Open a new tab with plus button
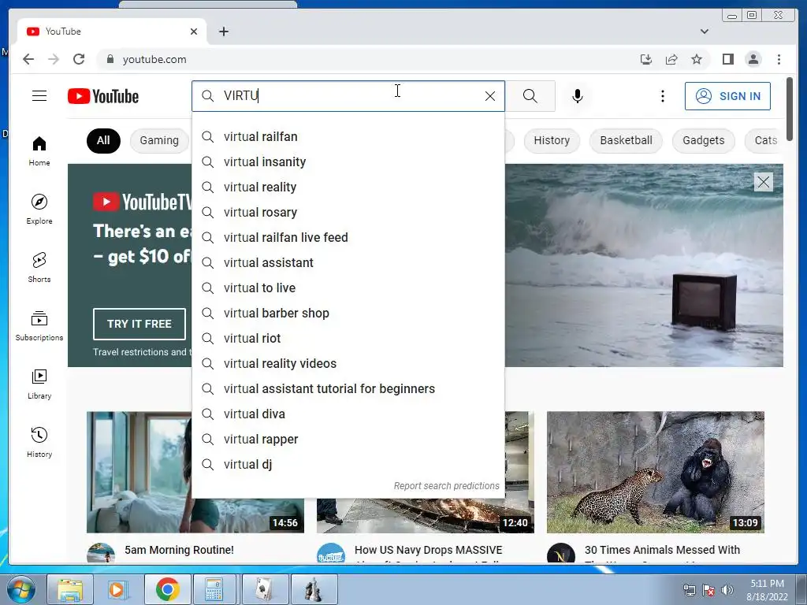The image size is (807, 605). [223, 32]
